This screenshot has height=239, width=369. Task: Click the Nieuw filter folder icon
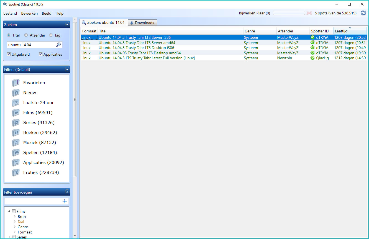[16, 93]
